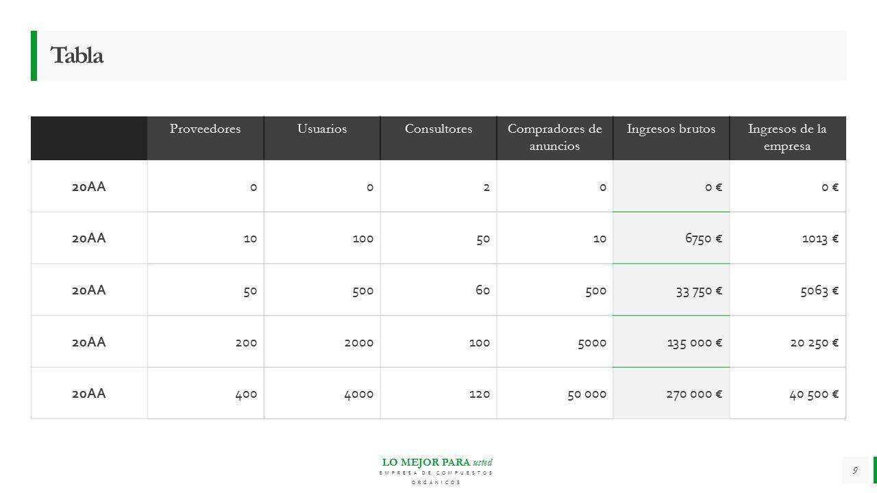Click the '270 000 €' cell
Viewport: 877px width, 493px height.
671,393
